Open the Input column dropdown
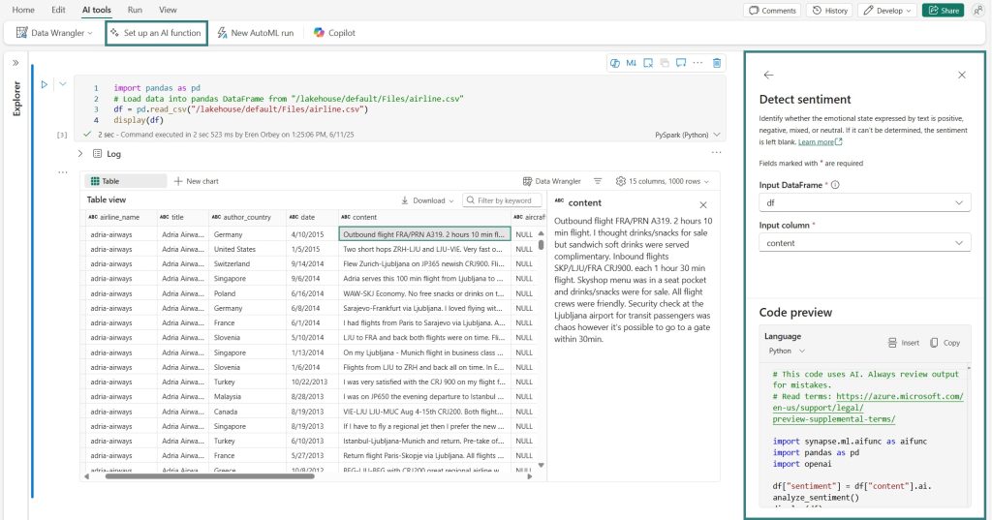Viewport: 992px width, 520px height. pyautogui.click(x=864, y=243)
